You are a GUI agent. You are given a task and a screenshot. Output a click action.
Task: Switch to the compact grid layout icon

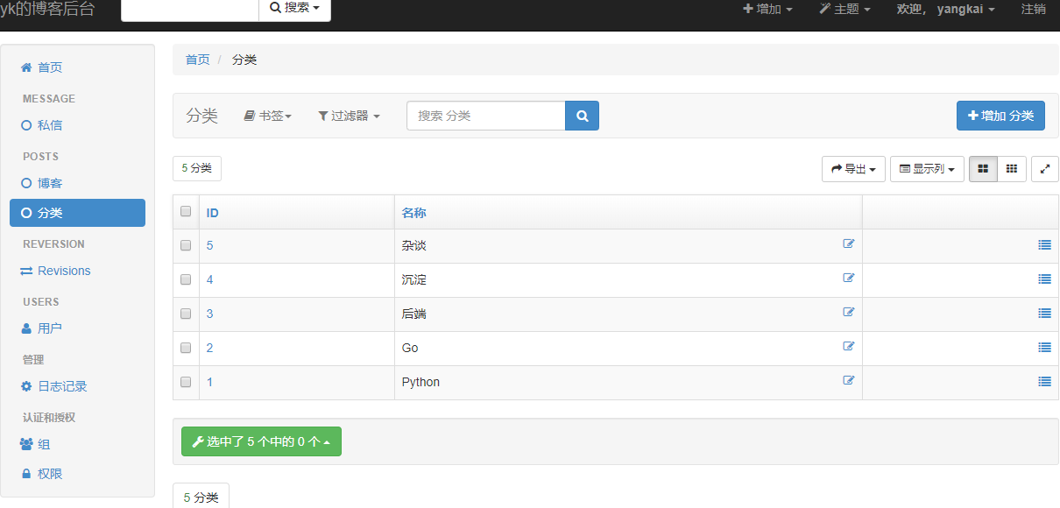(1012, 169)
